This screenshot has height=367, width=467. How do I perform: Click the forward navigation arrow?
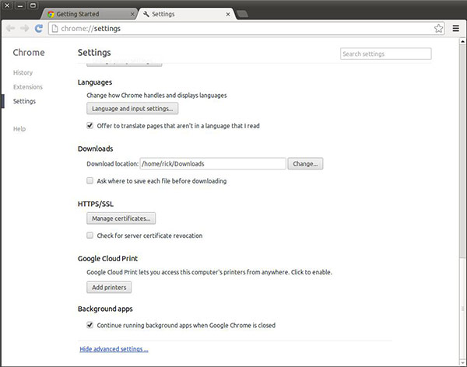point(24,29)
